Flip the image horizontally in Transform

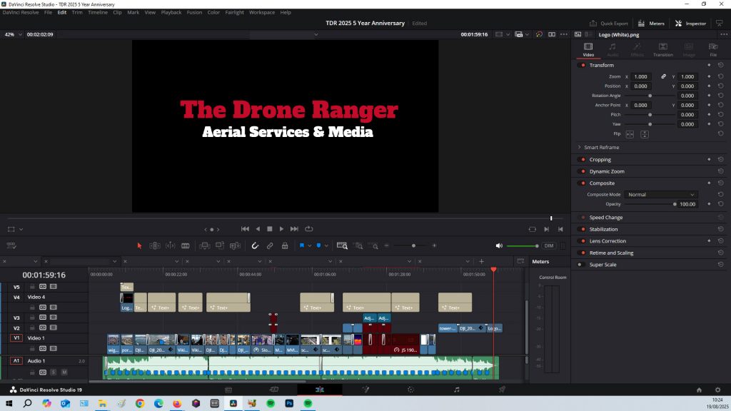click(x=630, y=134)
